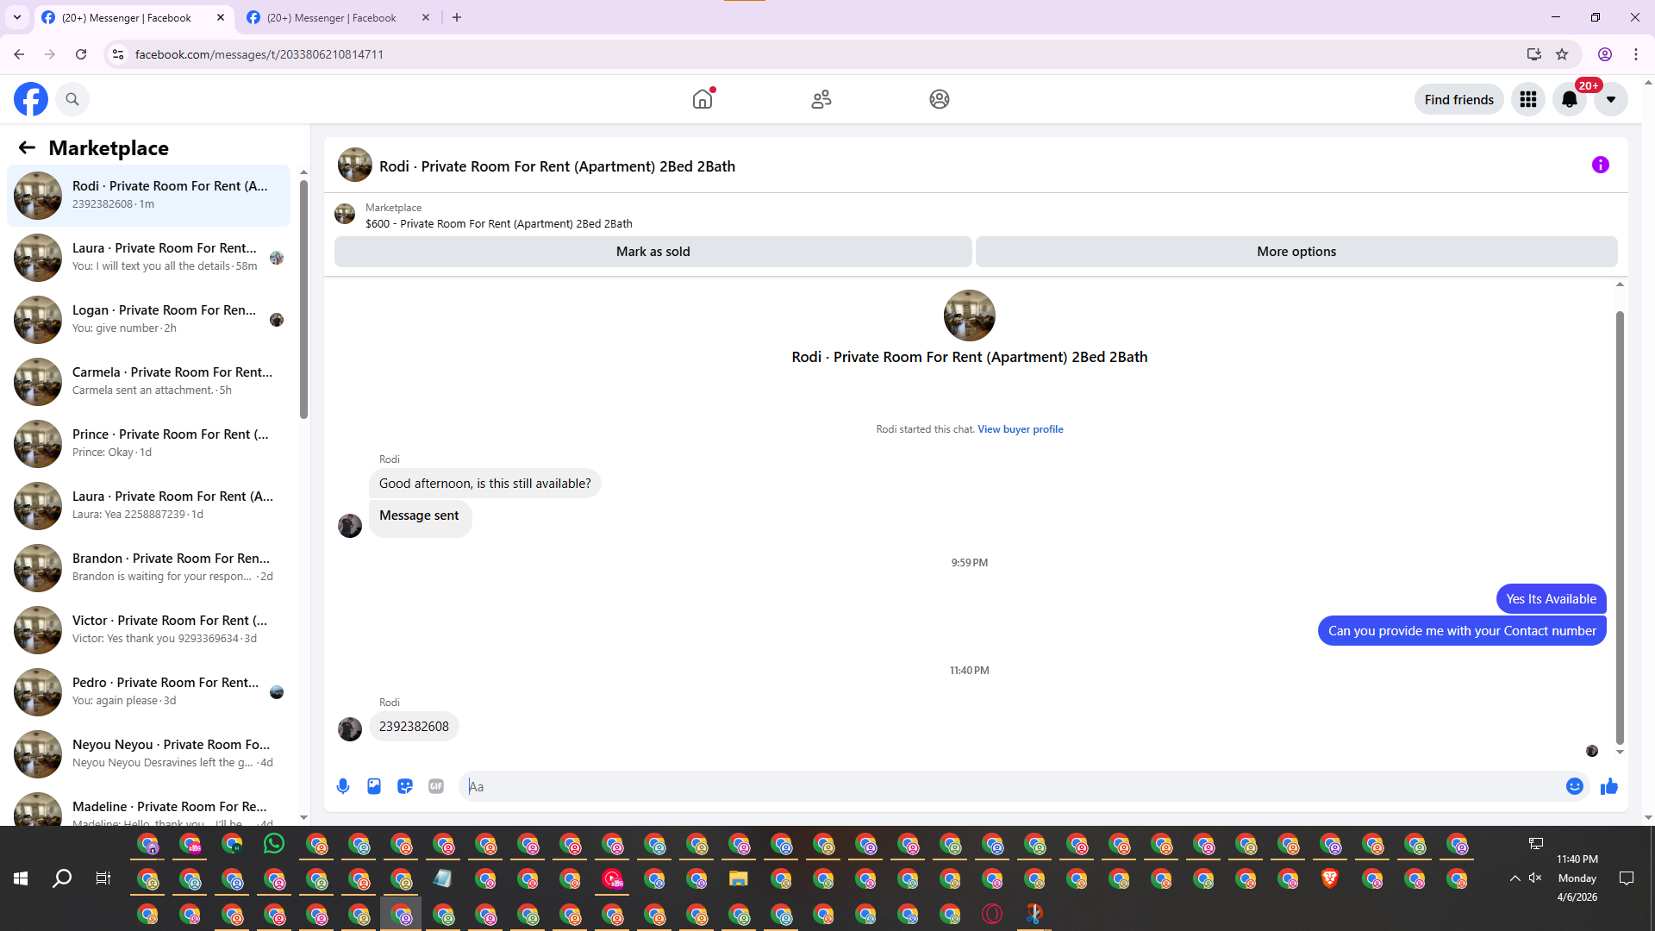Open Laura conversation showing 2258887239

(148, 506)
